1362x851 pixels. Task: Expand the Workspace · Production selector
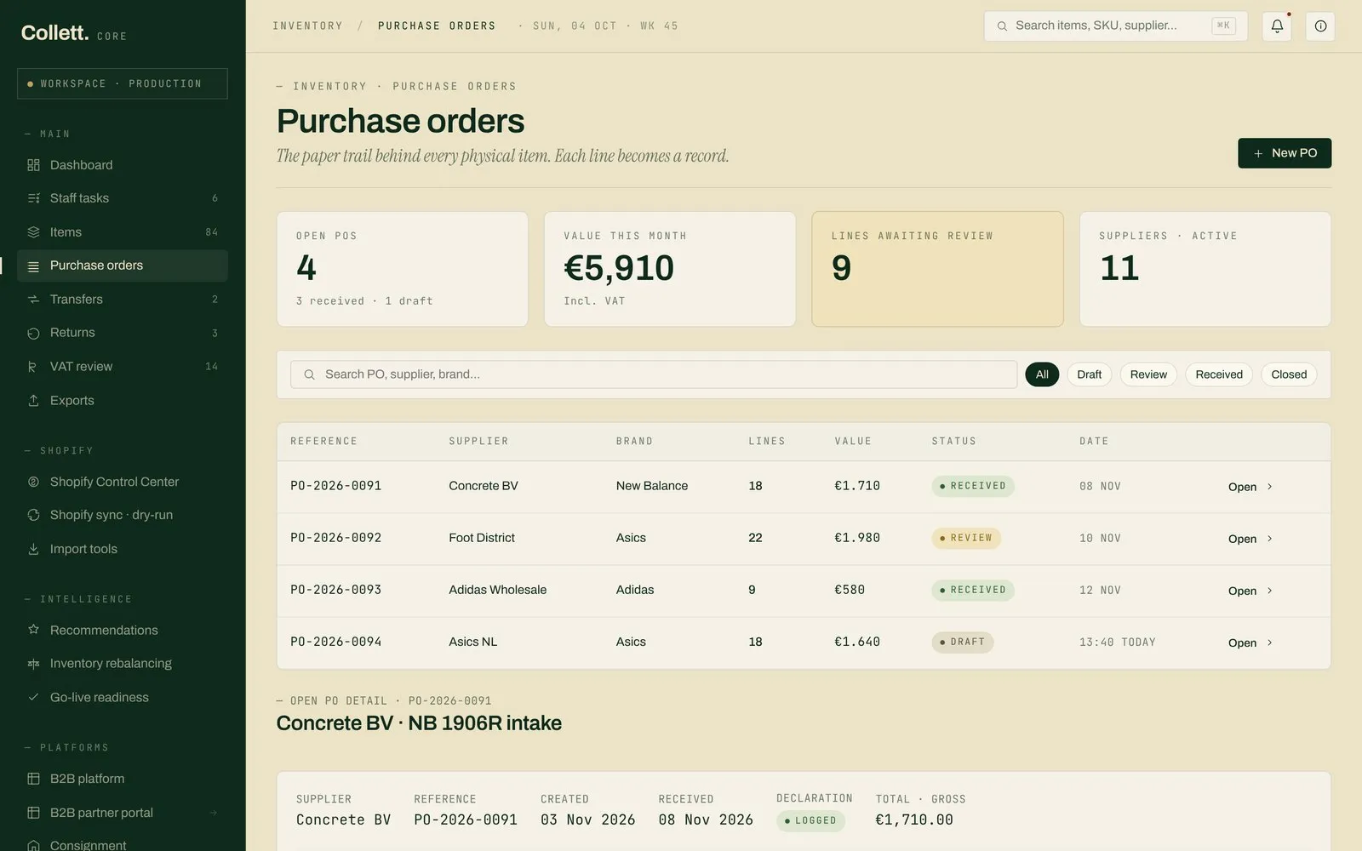click(123, 83)
